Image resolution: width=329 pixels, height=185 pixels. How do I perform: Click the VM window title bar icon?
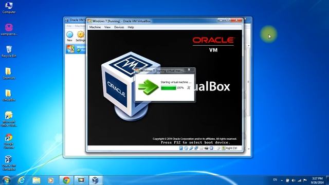[89, 21]
